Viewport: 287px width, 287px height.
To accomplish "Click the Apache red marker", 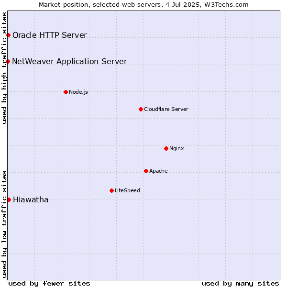I will (x=146, y=171).
